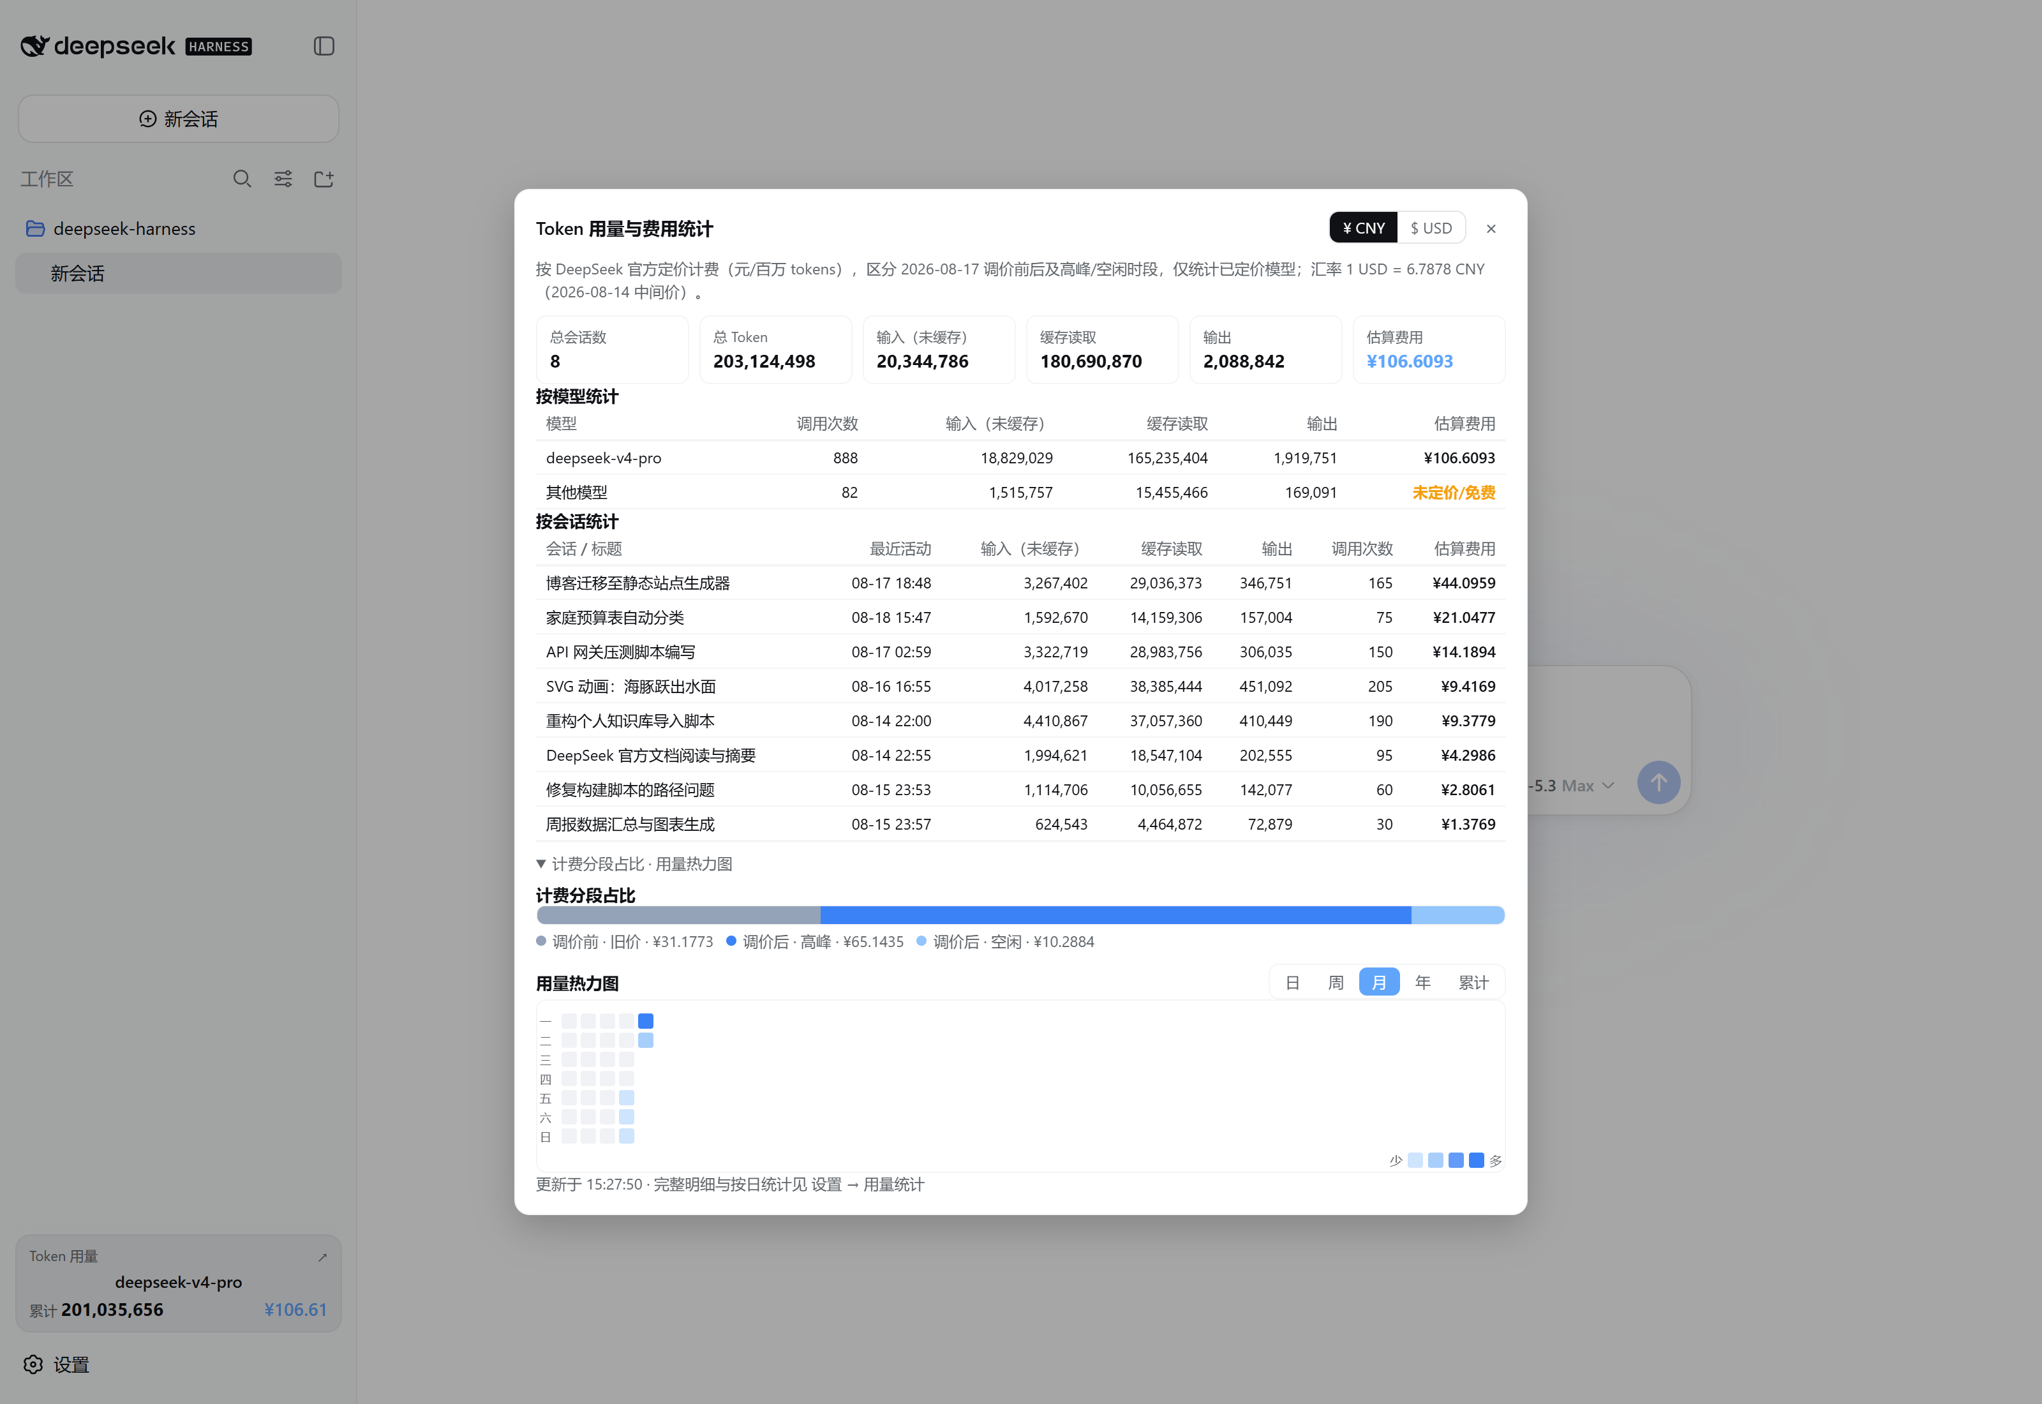This screenshot has height=1404, width=2042.
Task: Close the Token statistics dialog
Action: pos(1491,228)
